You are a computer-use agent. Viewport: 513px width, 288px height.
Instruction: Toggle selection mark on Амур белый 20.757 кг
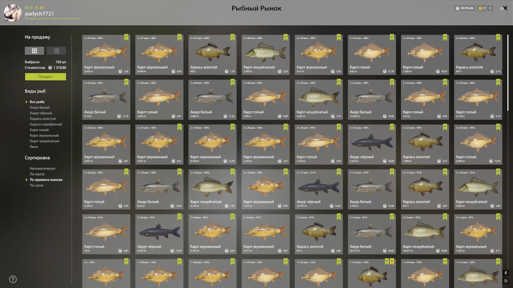[392, 217]
